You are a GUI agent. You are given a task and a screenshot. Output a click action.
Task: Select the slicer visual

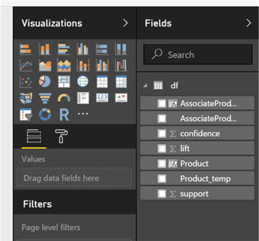click(26, 115)
